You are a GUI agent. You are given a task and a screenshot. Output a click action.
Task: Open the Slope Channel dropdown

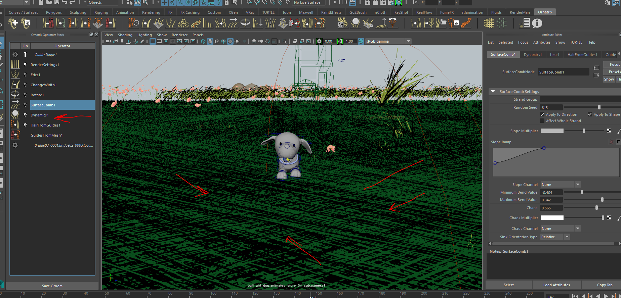coord(561,185)
